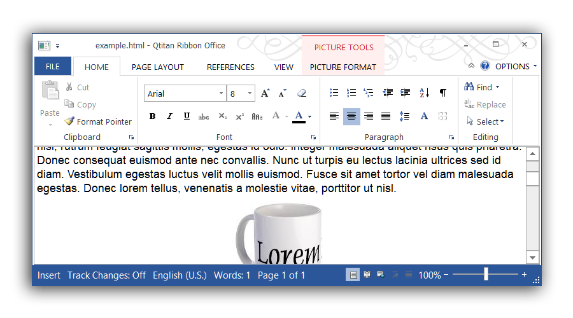Toggle show paragraph marks
This screenshot has height=318, width=573.
(443, 93)
